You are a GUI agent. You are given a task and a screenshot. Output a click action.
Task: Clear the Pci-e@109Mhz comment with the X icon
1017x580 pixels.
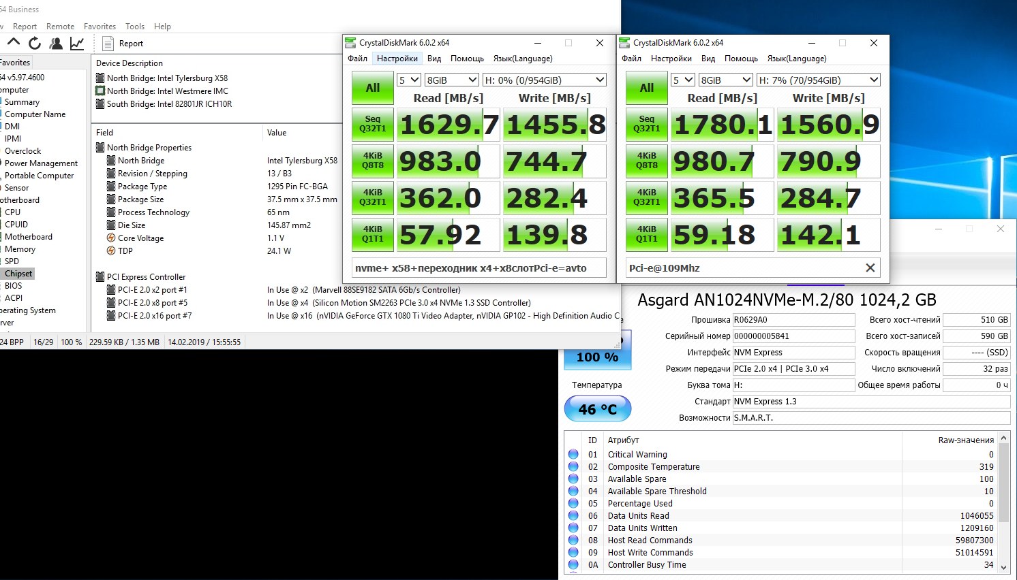click(870, 268)
